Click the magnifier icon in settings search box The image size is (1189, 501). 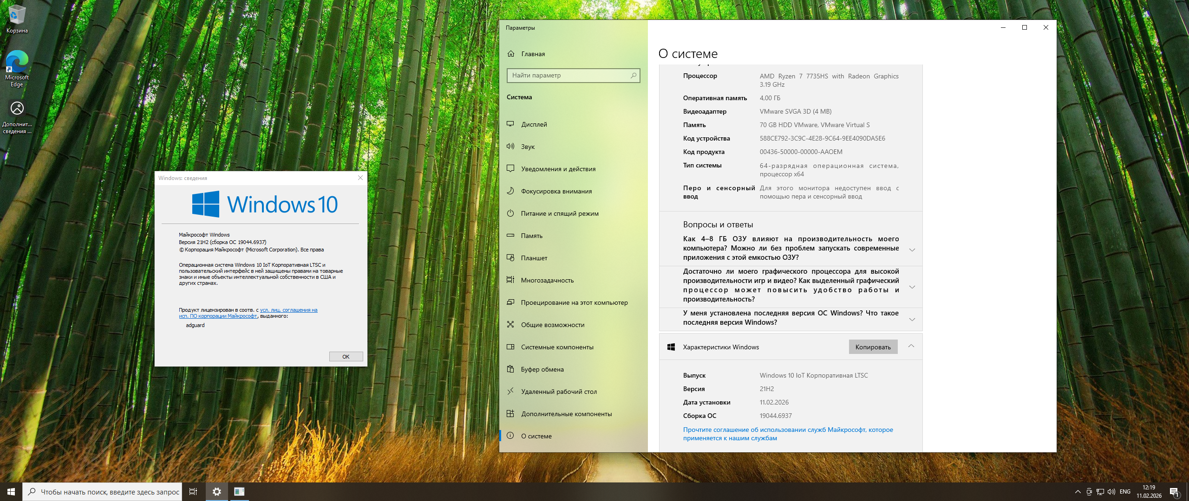point(634,75)
